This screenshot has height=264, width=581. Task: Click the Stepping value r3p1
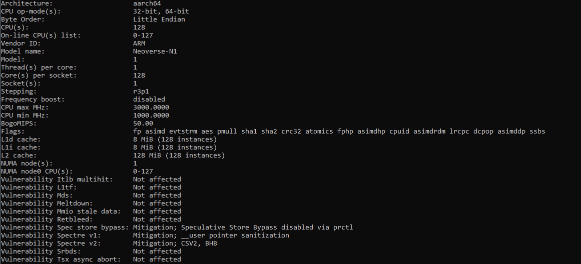[x=141, y=91]
